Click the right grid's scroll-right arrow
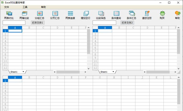Viewport: 183px width, 111px height. (x=175, y=72)
